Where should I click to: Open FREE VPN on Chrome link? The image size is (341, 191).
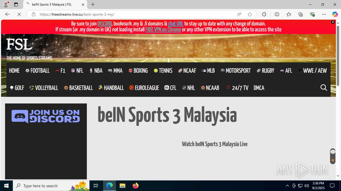[x=163, y=29]
